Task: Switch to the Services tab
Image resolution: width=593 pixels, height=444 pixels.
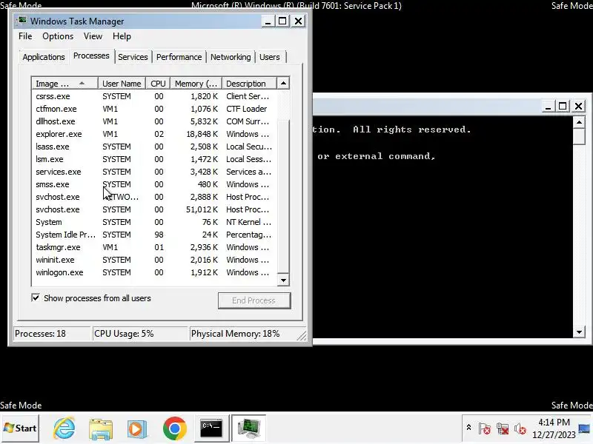Action: (133, 57)
